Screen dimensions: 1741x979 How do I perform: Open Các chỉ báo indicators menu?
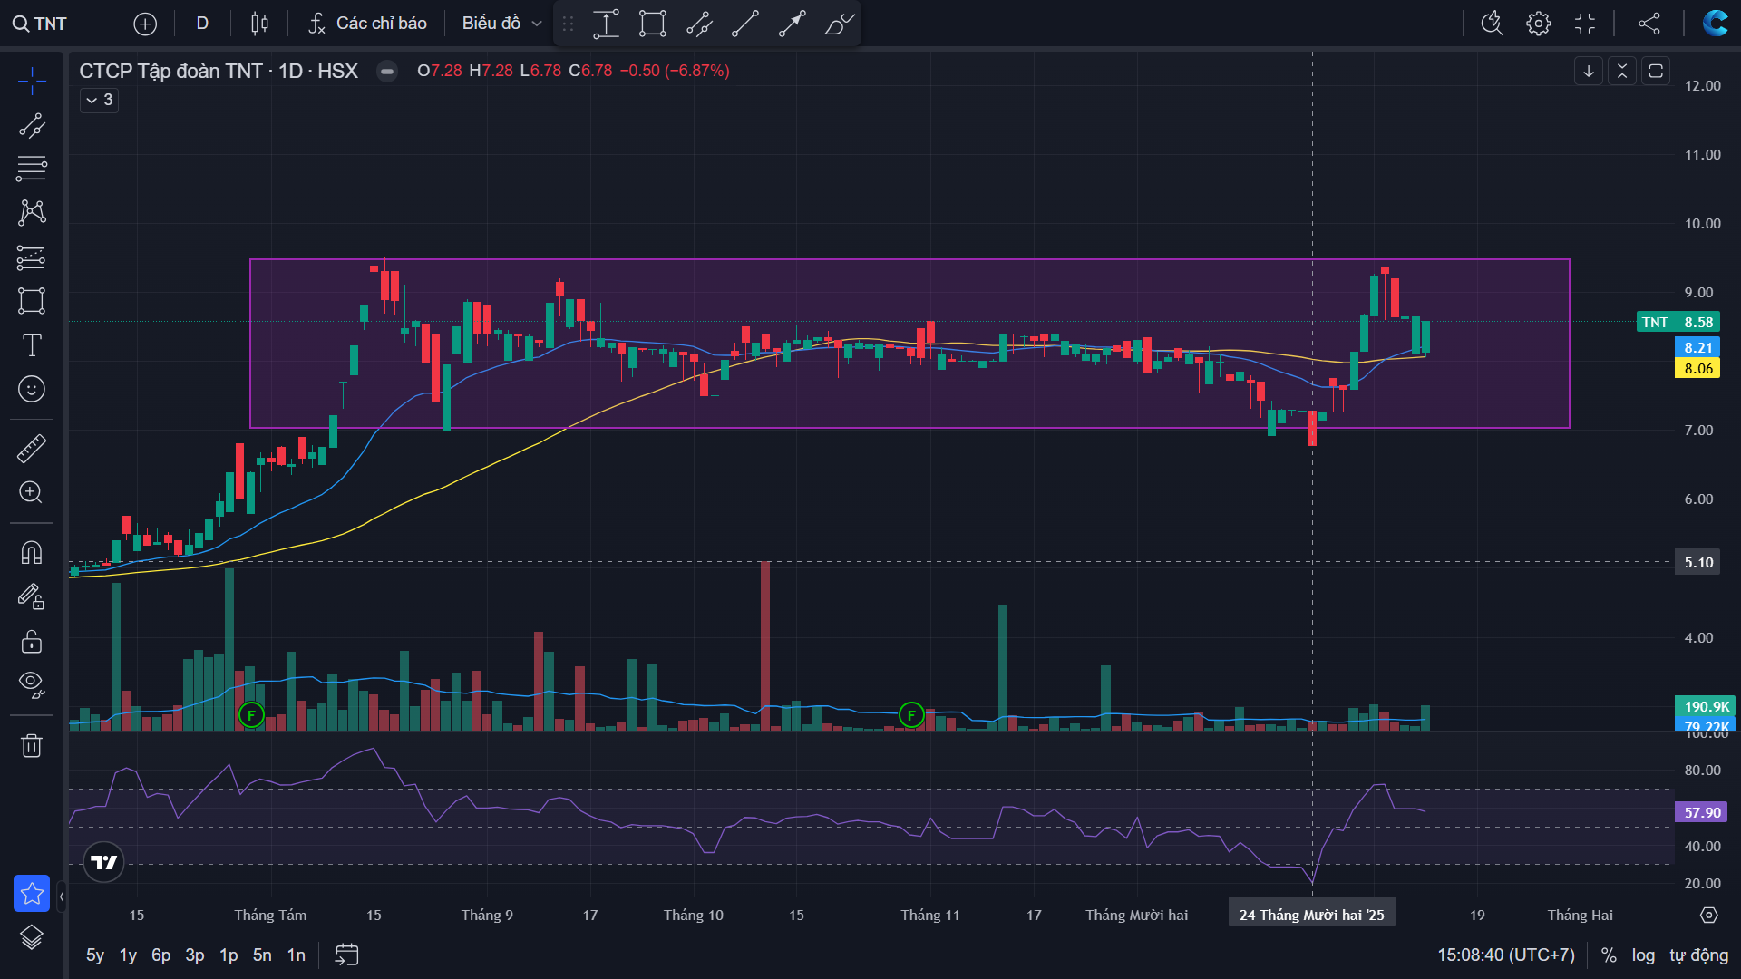(367, 24)
